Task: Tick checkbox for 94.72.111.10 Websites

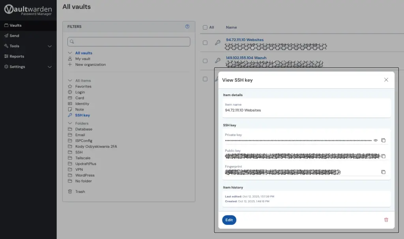Action: coord(205,43)
